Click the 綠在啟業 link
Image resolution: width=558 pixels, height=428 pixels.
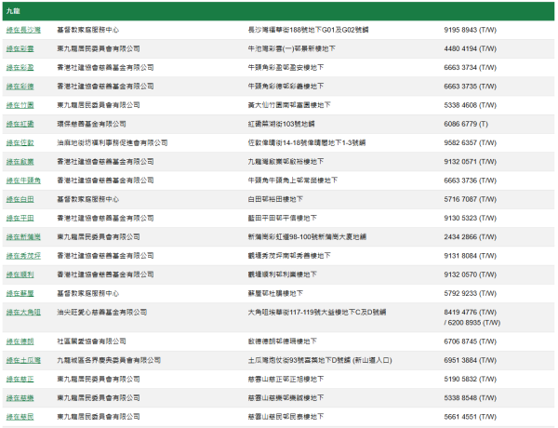point(20,162)
